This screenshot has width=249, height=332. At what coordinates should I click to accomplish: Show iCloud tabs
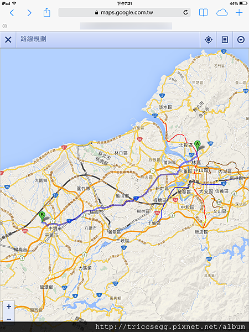pyautogui.click(x=222, y=13)
